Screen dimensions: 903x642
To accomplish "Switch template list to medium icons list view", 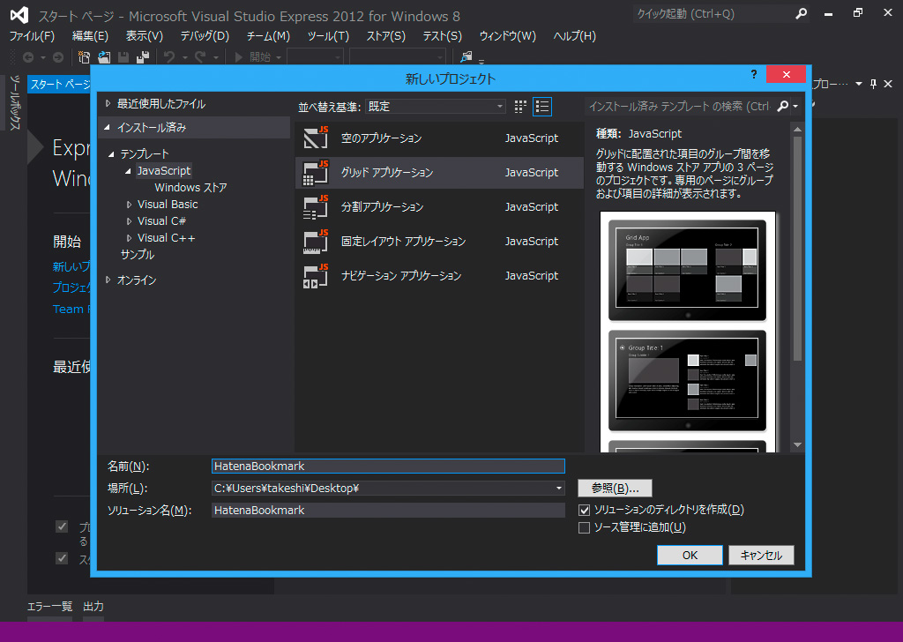I will [542, 107].
